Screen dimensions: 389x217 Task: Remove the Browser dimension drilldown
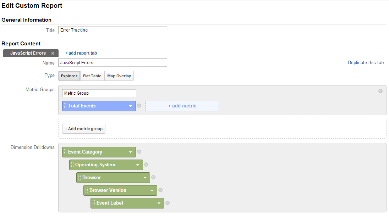(x=153, y=177)
